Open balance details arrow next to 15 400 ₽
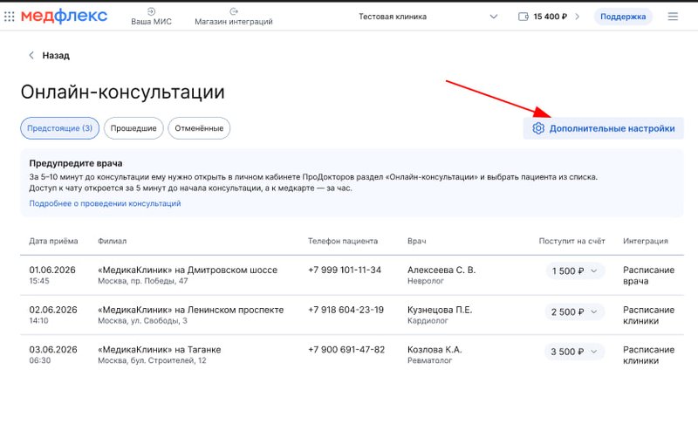698x424 pixels. (578, 17)
